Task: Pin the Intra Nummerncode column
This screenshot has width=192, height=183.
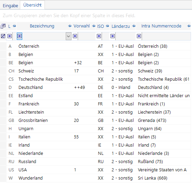Action: 189,26
